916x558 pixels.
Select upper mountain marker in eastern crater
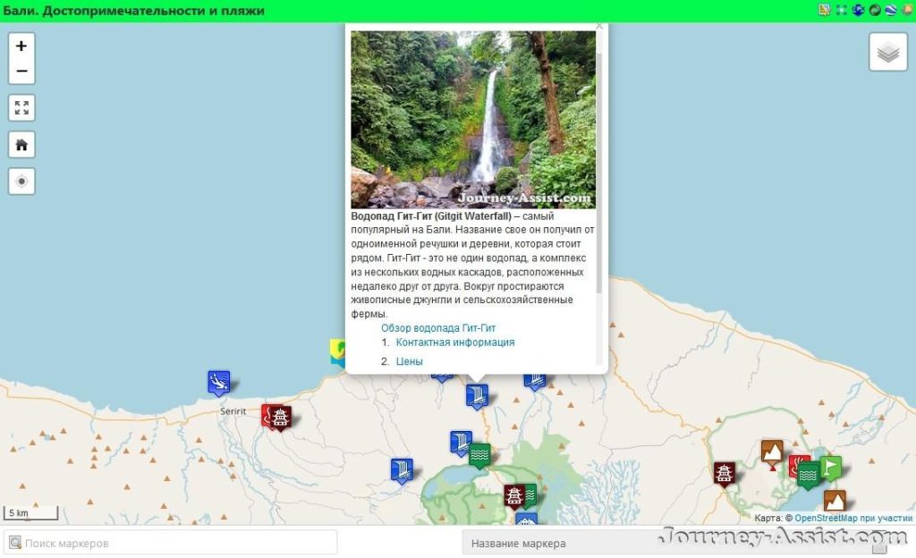[x=772, y=452]
